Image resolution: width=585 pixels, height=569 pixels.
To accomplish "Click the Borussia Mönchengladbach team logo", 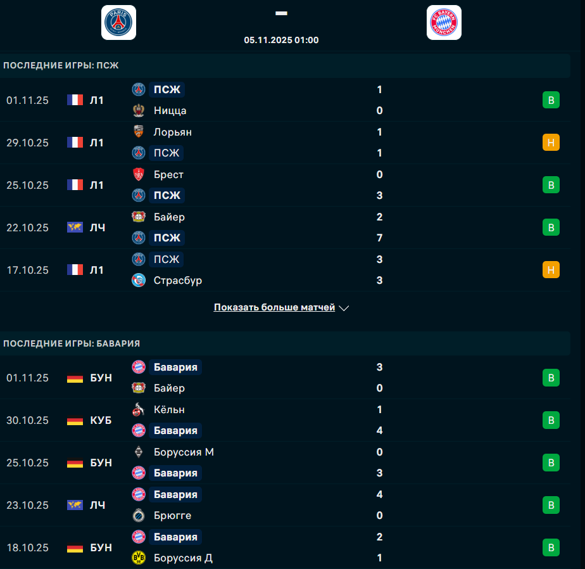I will point(139,452).
